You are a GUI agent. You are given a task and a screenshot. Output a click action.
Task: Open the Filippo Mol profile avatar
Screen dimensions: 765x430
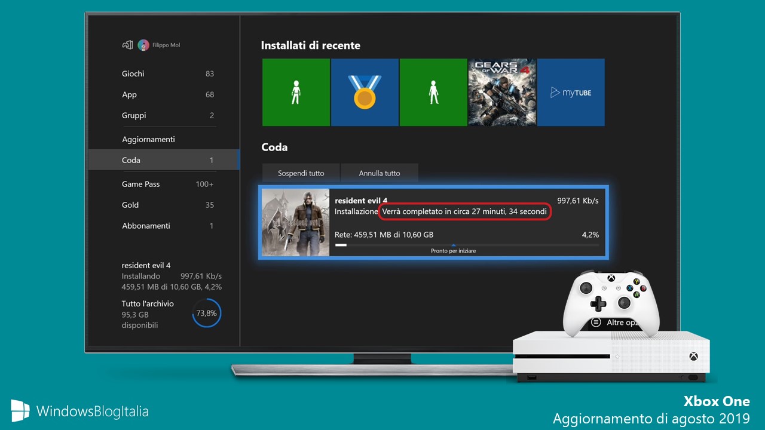(x=143, y=45)
